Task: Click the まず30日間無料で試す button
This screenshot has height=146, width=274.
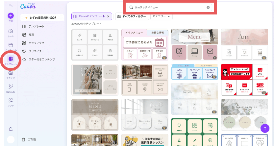Action: pyautogui.click(x=42, y=17)
